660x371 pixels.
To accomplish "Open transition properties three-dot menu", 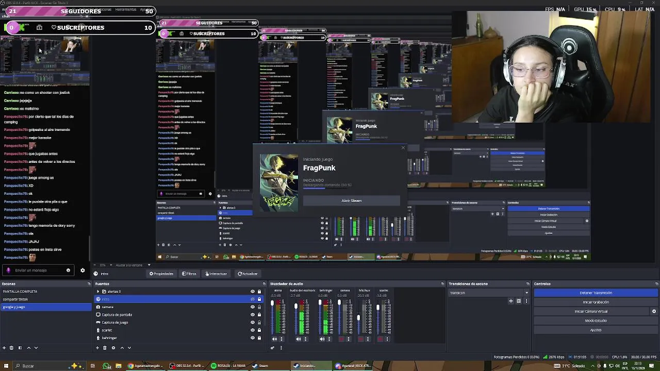I will 526,301.
